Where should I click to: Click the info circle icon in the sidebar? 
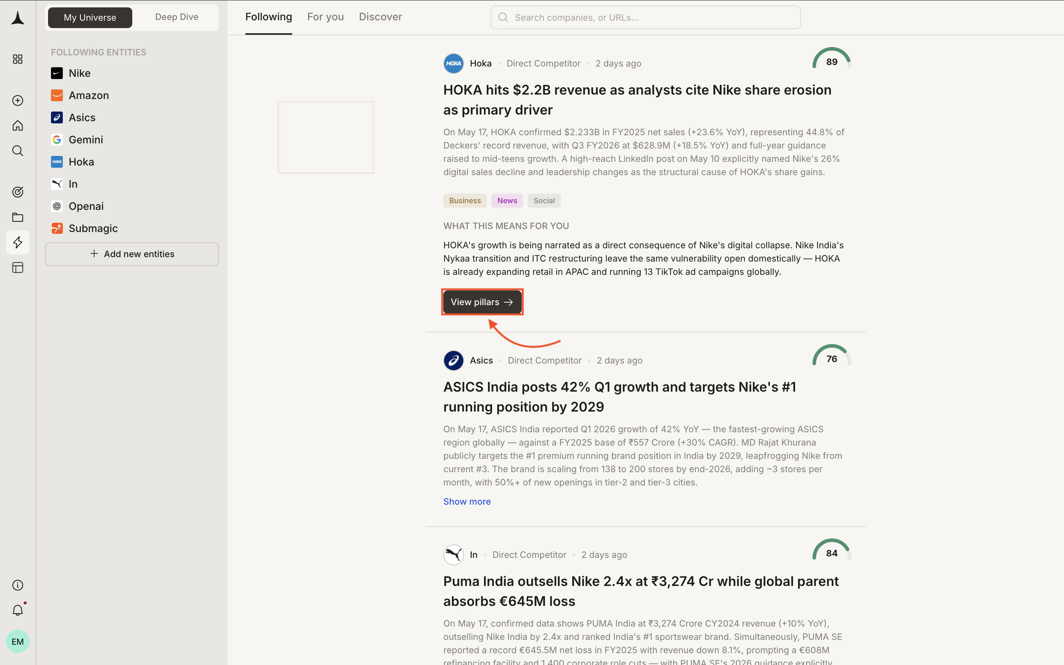click(x=18, y=585)
